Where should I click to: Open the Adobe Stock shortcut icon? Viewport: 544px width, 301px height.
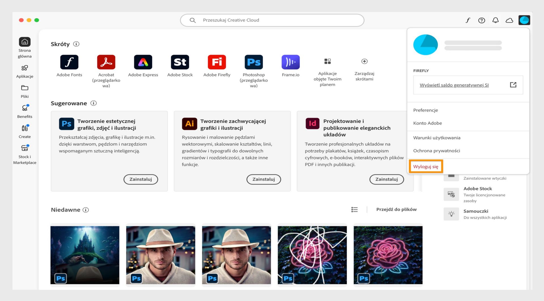click(x=180, y=62)
